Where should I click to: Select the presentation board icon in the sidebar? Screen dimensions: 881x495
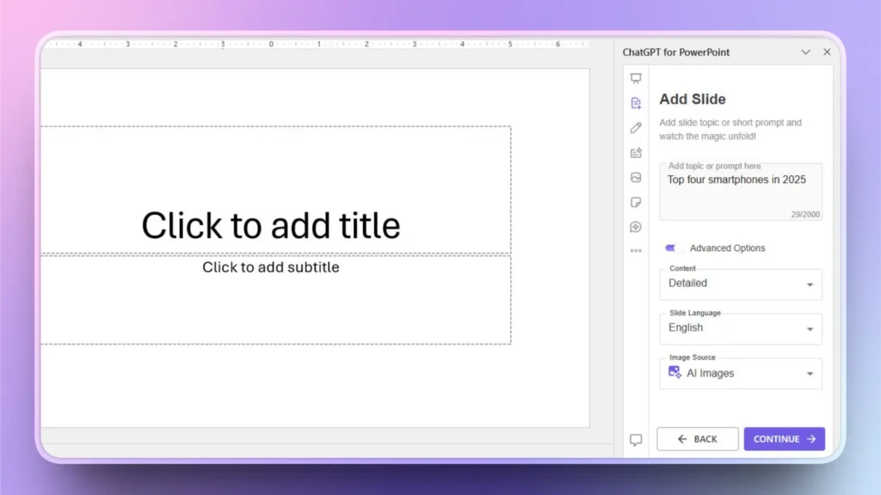click(636, 77)
